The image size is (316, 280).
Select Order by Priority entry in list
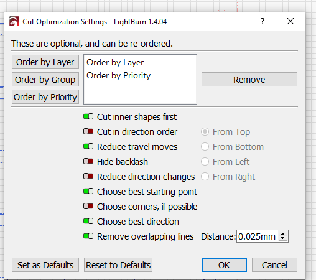pyautogui.click(x=119, y=76)
